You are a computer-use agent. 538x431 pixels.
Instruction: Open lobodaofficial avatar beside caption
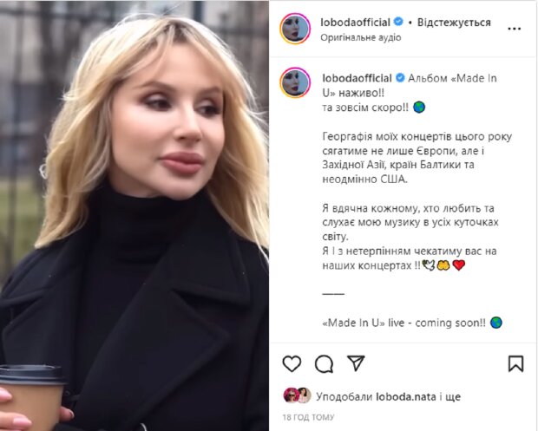295,82
